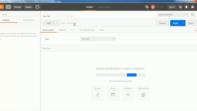Click the 'Do more with requests' text
The width and height of the screenshot is (197, 111).
120,81
